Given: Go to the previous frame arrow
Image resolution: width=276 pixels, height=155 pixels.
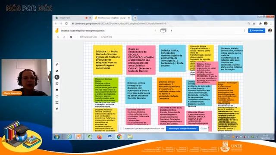Looking at the screenshot, I should point(155,31).
